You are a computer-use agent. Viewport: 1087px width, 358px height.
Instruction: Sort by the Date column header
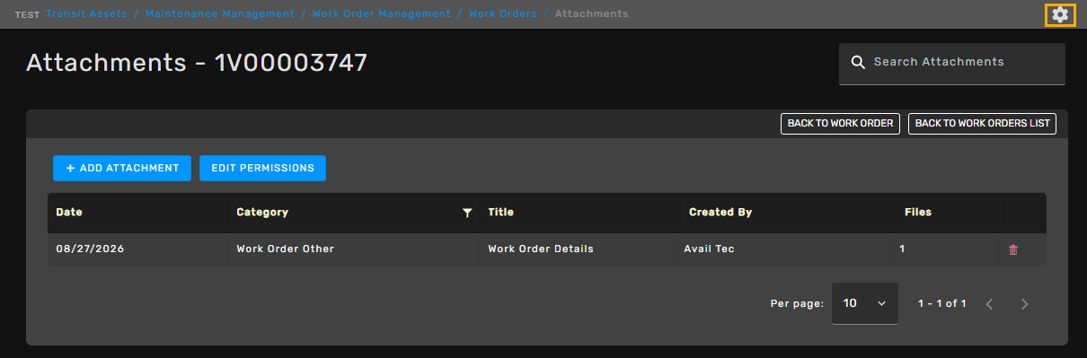point(69,213)
